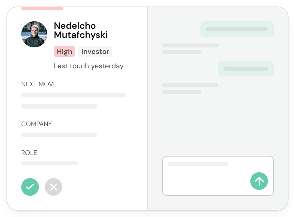Click the second green outgoing chat bubble

[x=246, y=69]
